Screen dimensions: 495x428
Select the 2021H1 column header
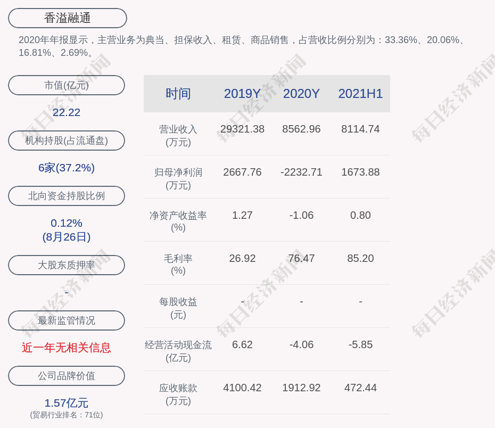[x=360, y=94]
